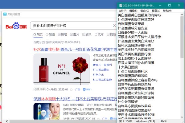Open the 文库 tab
The width and height of the screenshot is (185, 123).
point(99,34)
